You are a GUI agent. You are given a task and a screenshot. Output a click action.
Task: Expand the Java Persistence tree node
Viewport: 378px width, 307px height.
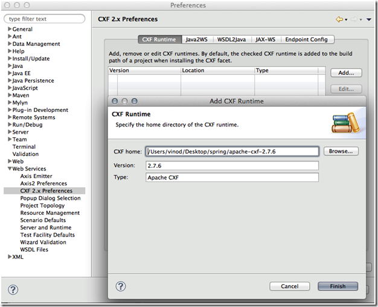coord(10,80)
